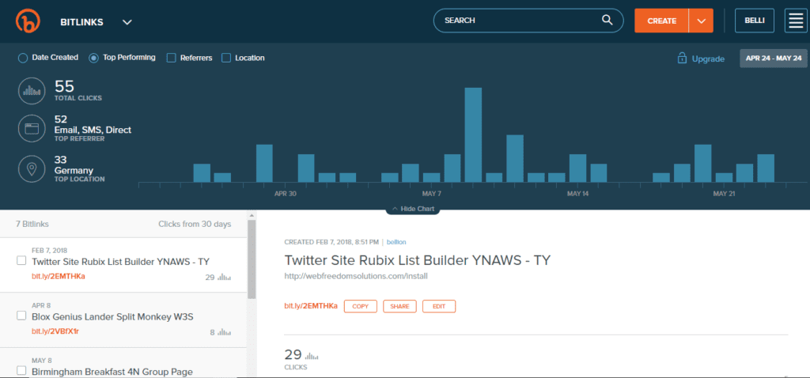Screen dimensions: 810x378
Task: Click the MAY 7 axis label
Action: click(432, 194)
